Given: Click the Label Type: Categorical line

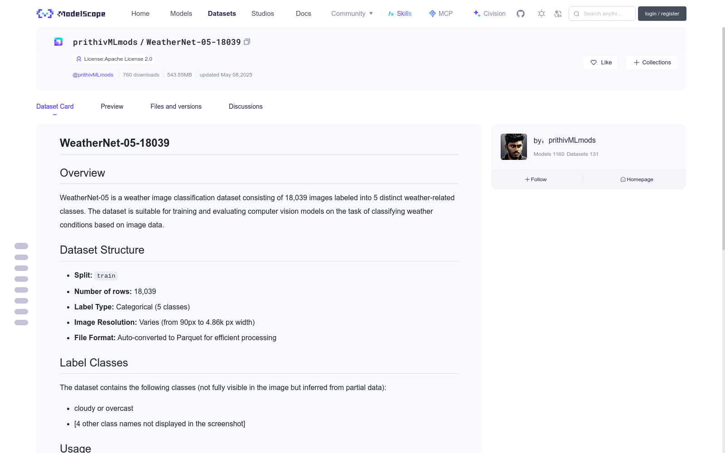Looking at the screenshot, I should coord(132,307).
